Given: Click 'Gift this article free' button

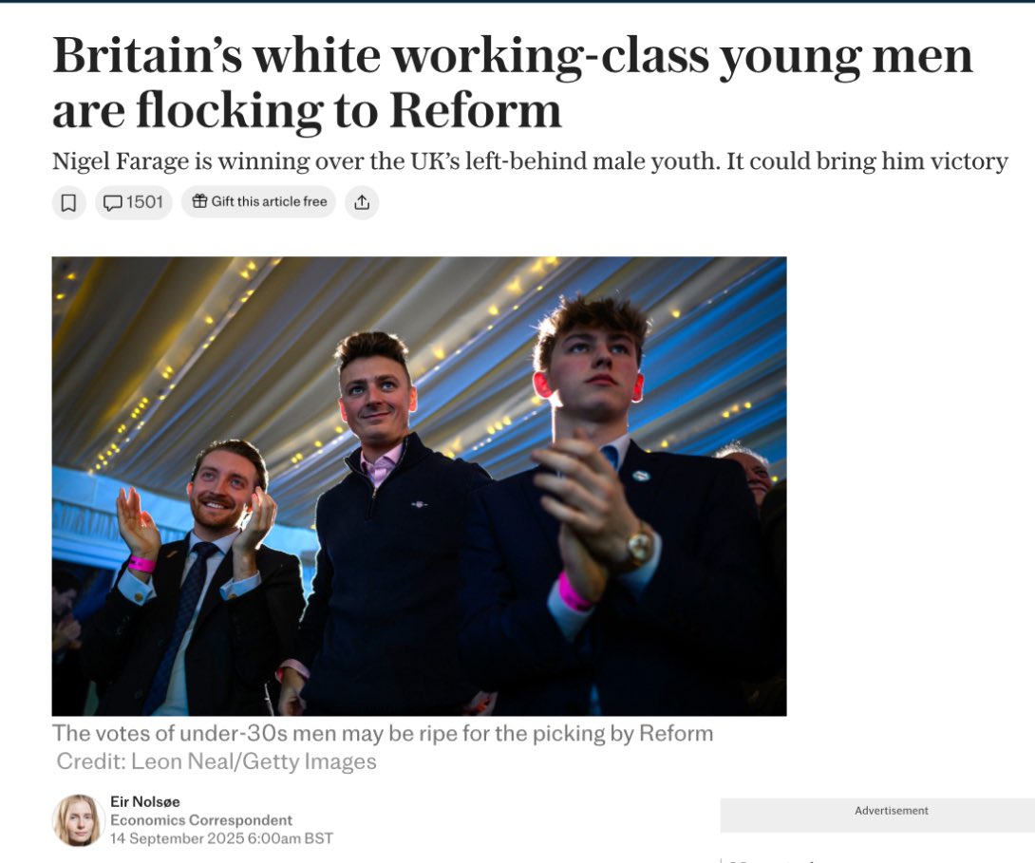Looking at the screenshot, I should [258, 202].
